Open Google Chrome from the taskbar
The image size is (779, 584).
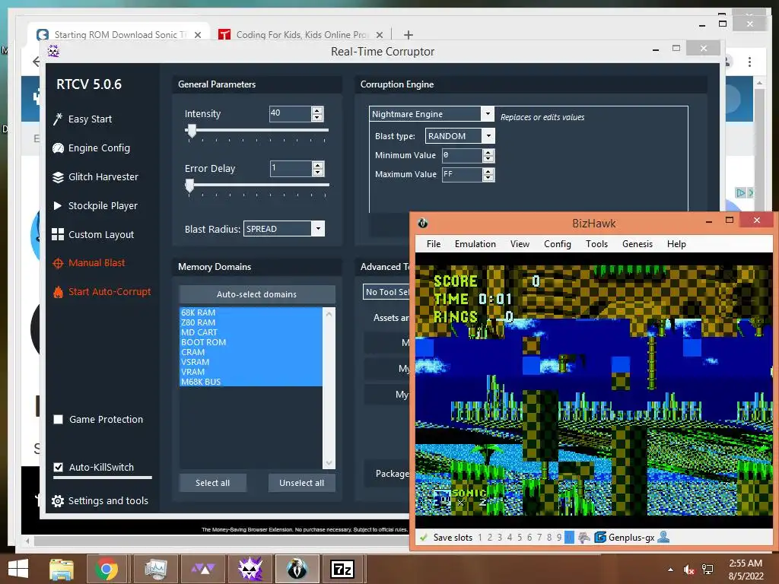tap(106, 569)
